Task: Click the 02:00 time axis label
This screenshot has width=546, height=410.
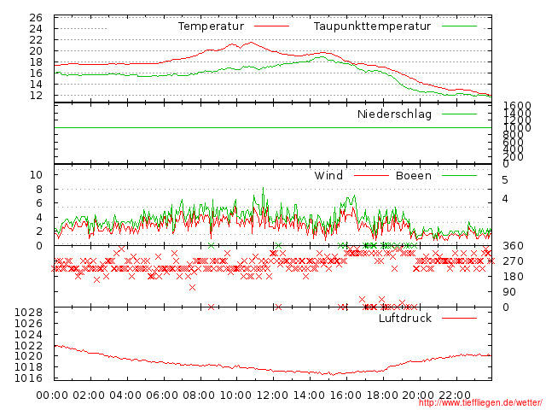Action: 89,395
